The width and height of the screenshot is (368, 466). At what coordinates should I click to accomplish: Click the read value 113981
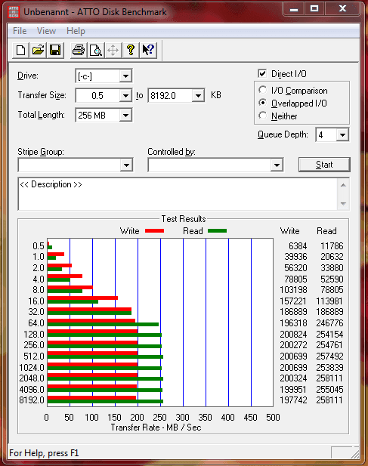pyautogui.click(x=329, y=301)
